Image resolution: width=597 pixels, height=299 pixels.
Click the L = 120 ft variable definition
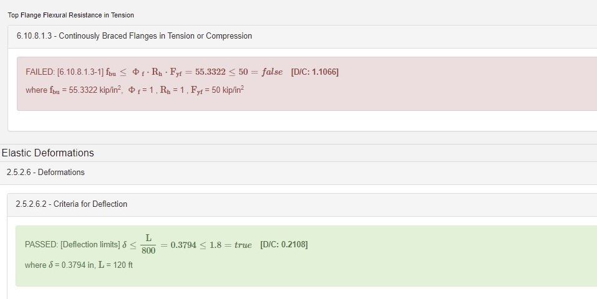coord(116,265)
